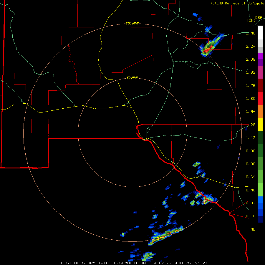Select the 2.24 legend value

[x=251, y=46]
